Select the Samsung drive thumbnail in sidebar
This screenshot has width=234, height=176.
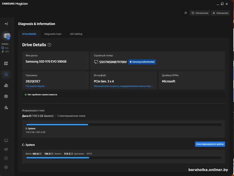click(6, 36)
